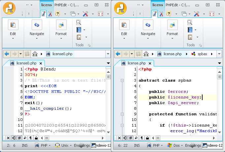Click the magnifier search icon in the license.php Tools group

(x=190, y=22)
